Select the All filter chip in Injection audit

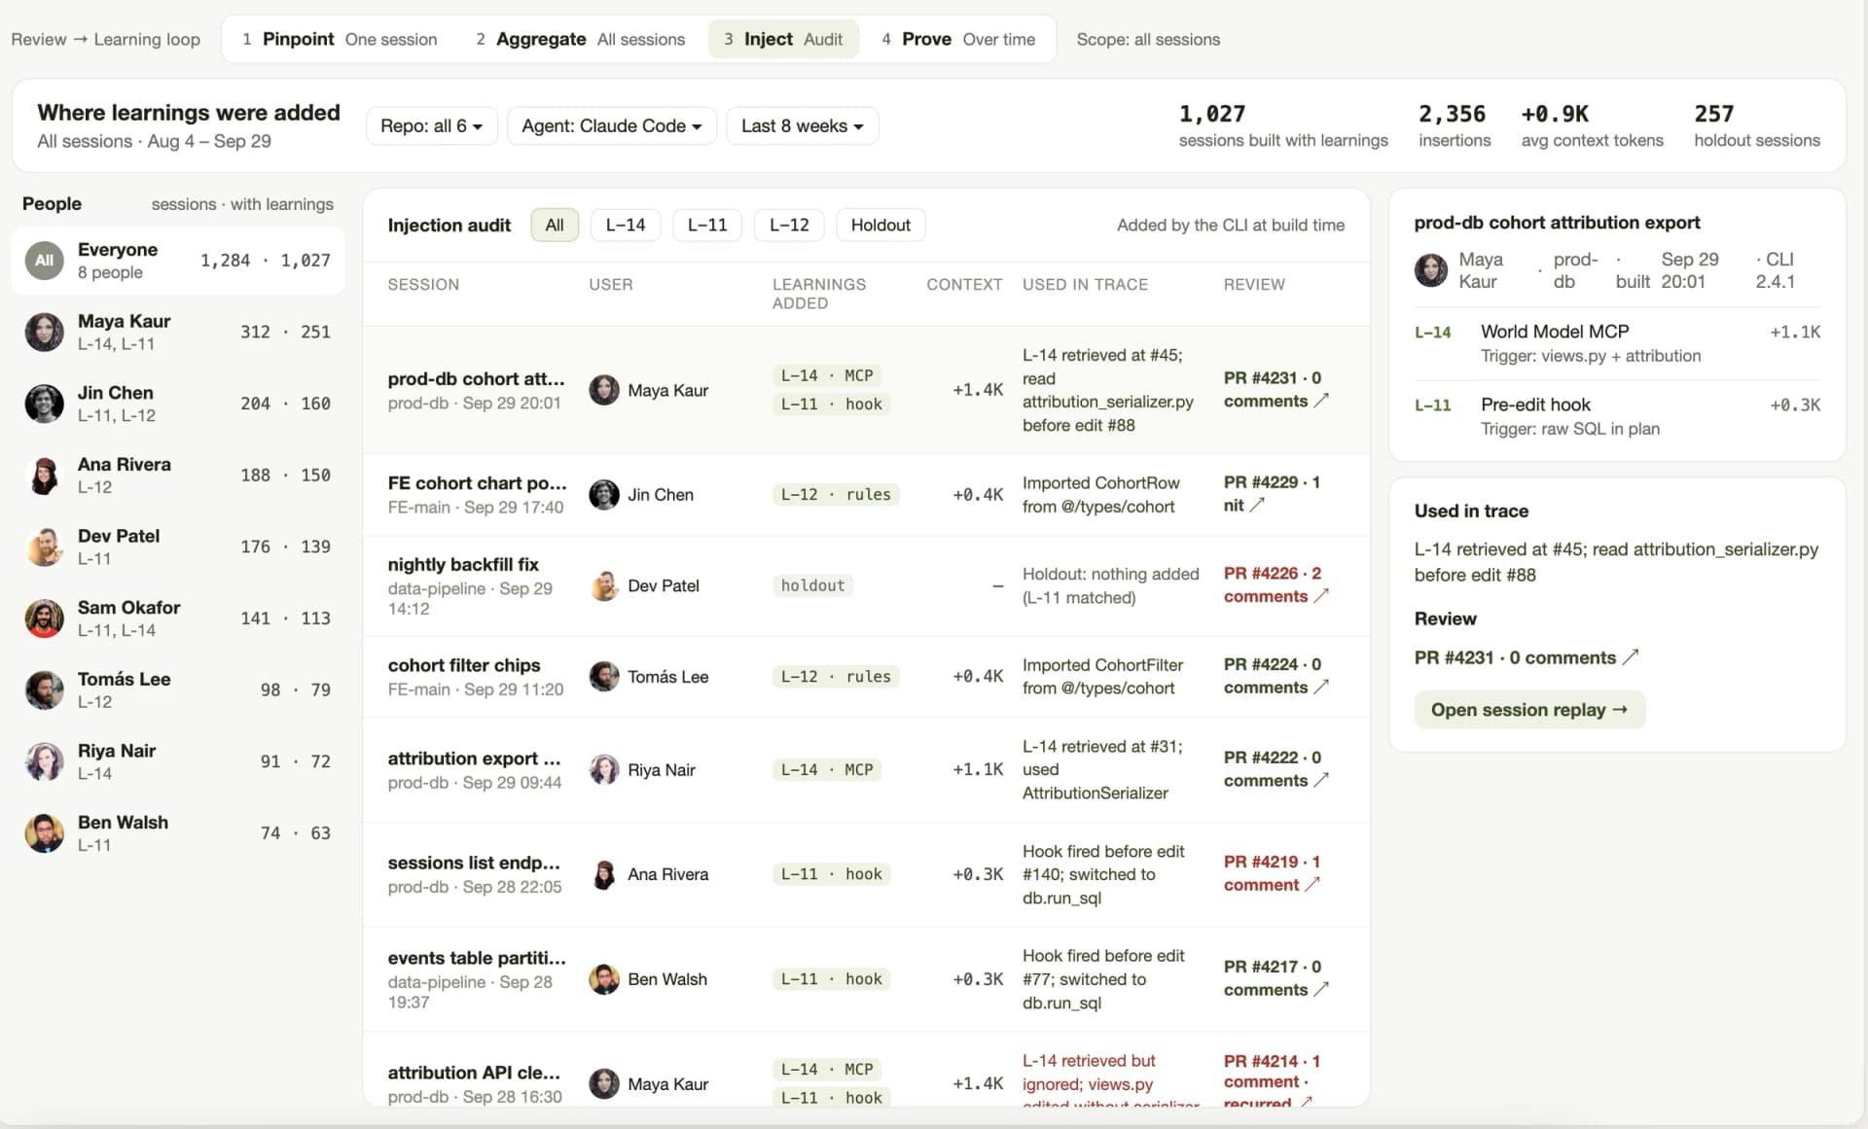[x=555, y=225]
